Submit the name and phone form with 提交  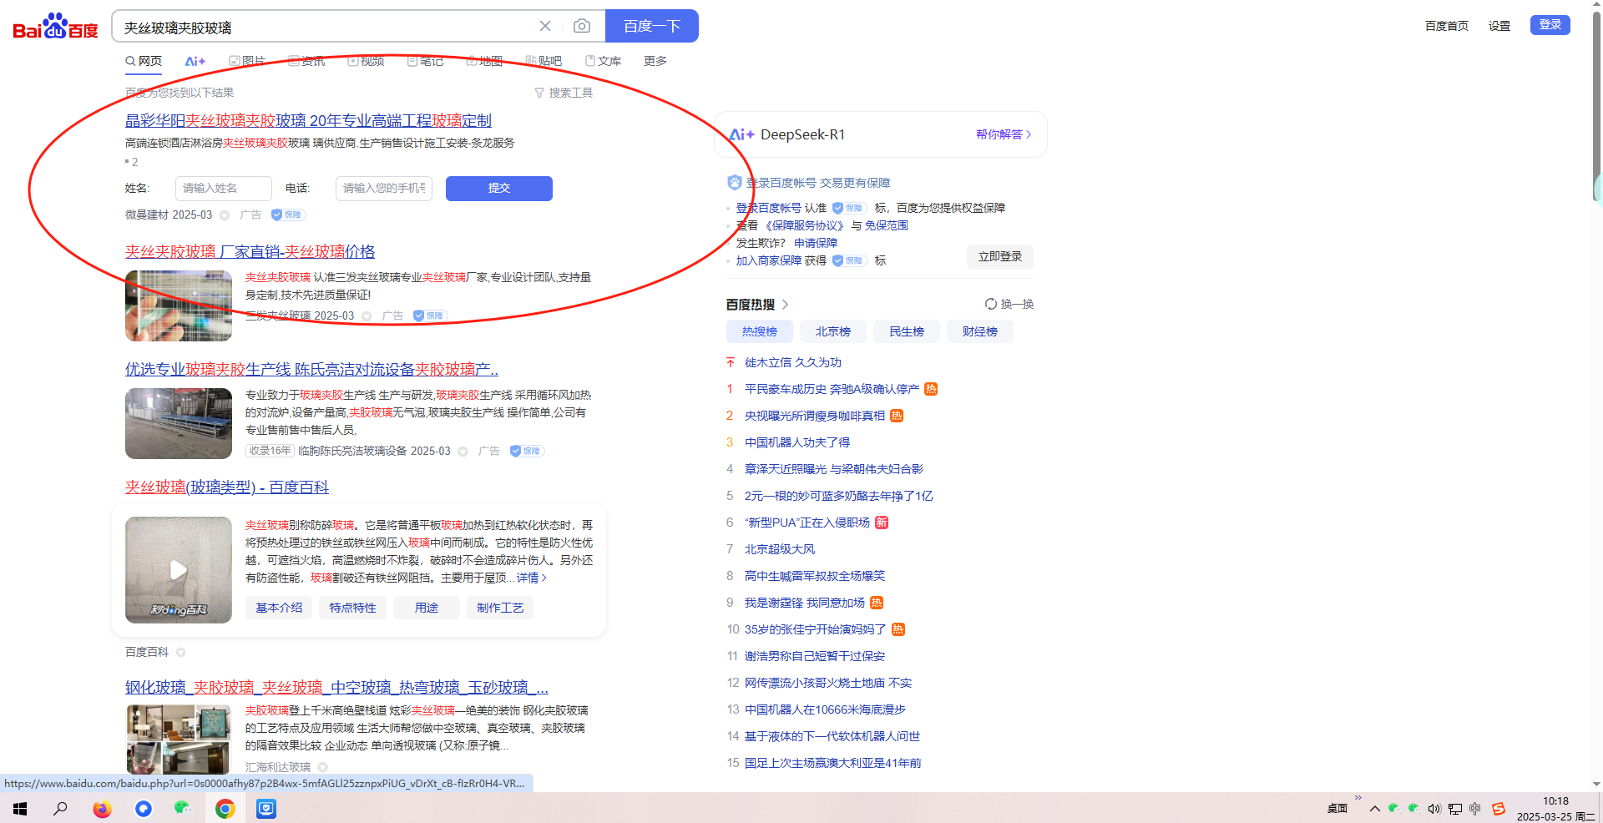[499, 189]
